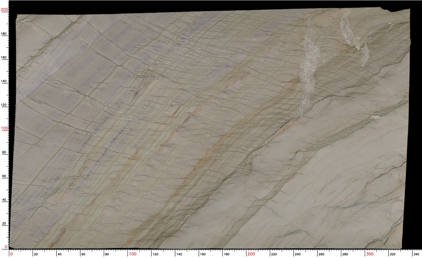Select the red 100 on the left ruler

point(5,128)
